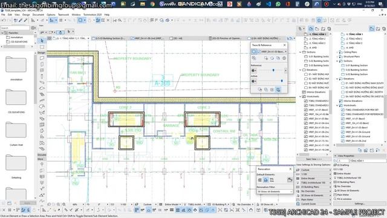This screenshot has height=218, width=387.
Task: Open the Design menu
Action: 26,15
